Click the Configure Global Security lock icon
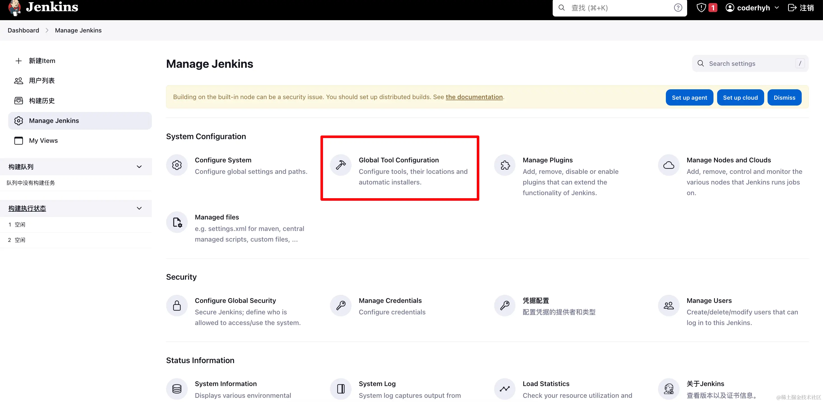This screenshot has width=823, height=402. point(177,306)
